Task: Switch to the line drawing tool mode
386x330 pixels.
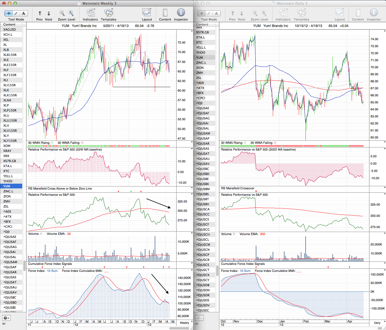Action: [16, 13]
